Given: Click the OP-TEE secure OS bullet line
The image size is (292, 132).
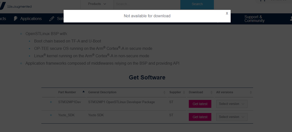Looking at the screenshot, I should click(93, 48).
